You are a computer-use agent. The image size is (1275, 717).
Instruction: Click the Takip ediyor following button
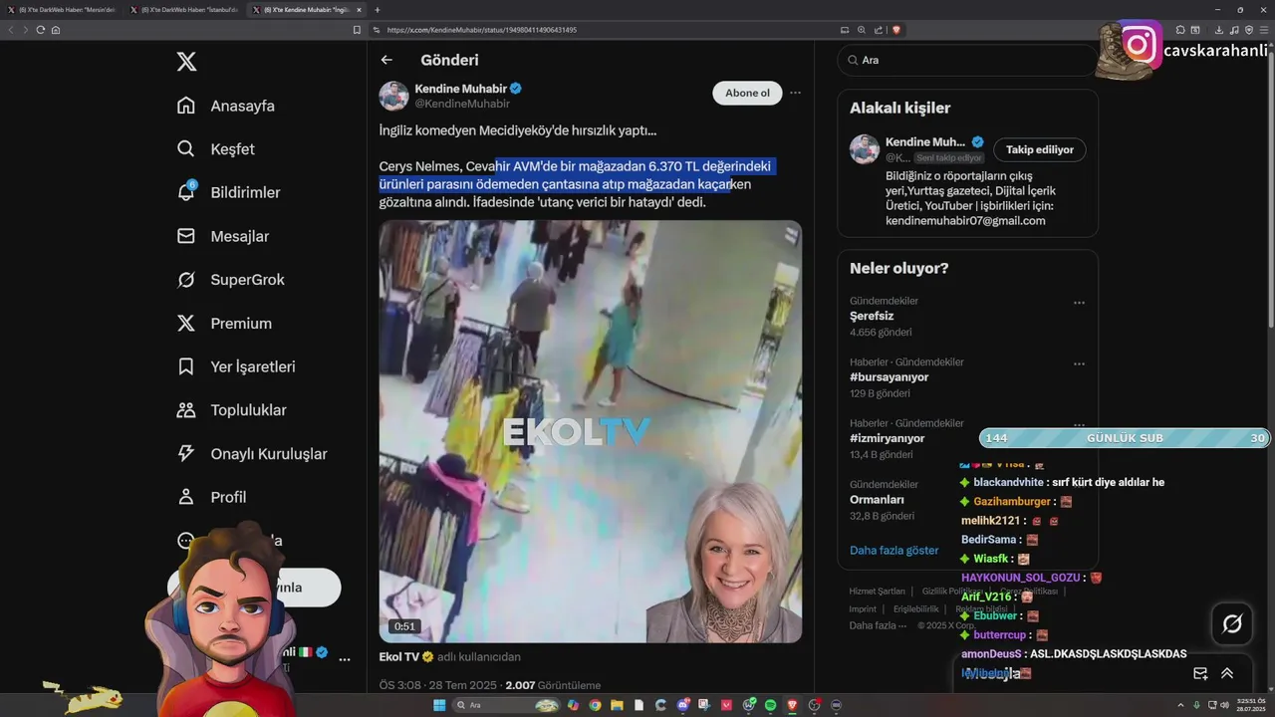[x=1039, y=149]
